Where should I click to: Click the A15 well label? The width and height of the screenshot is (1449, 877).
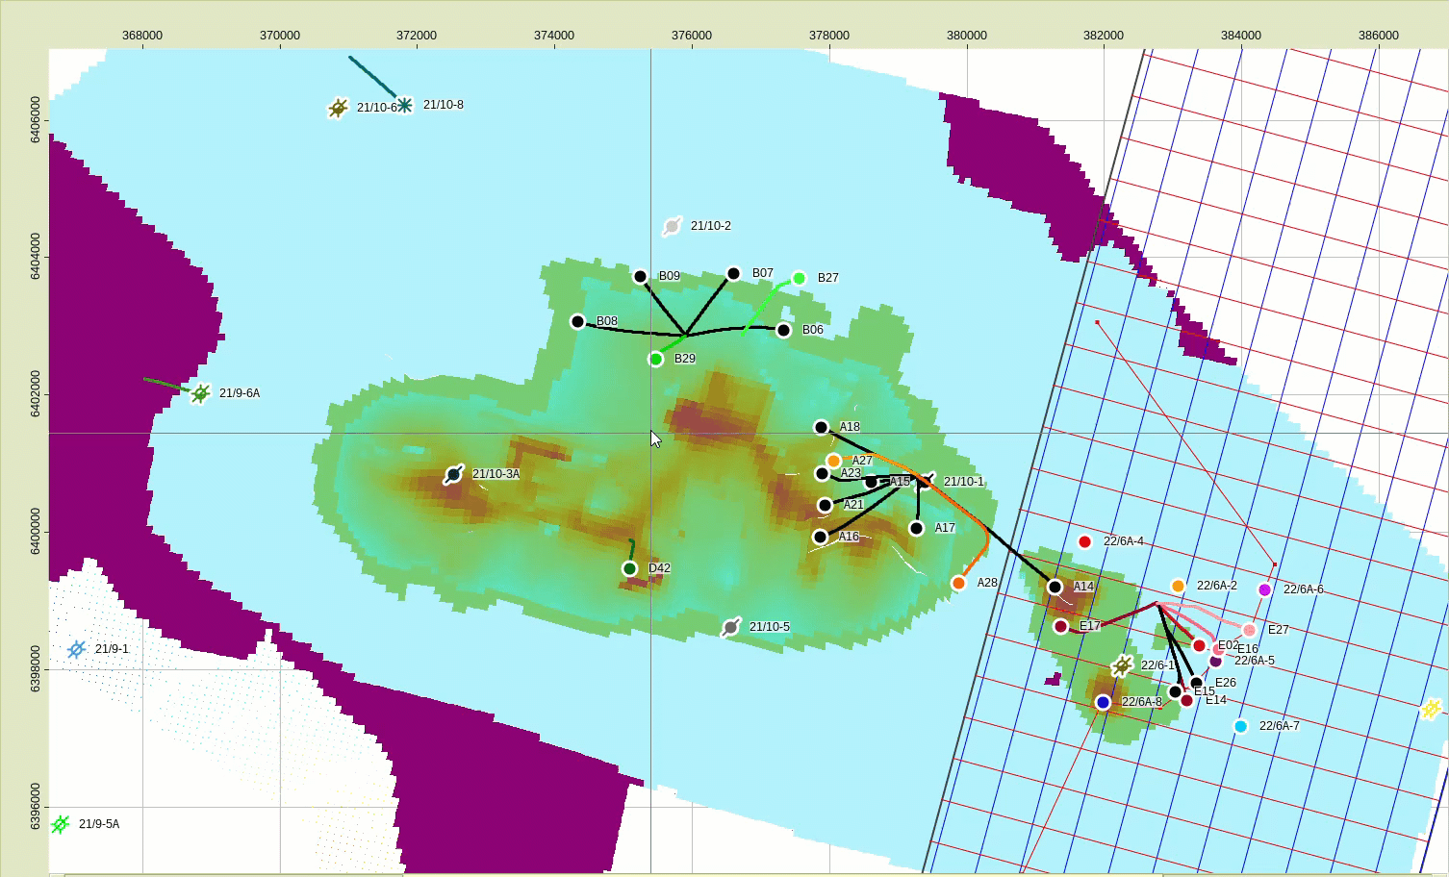click(x=900, y=482)
